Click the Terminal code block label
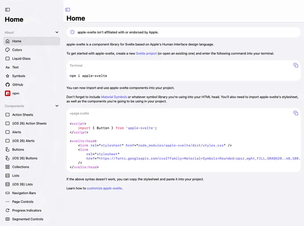This screenshot has width=304, height=226. (76, 65)
